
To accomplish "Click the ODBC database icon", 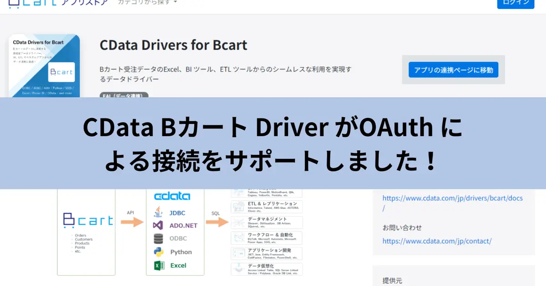I will pos(158,238).
